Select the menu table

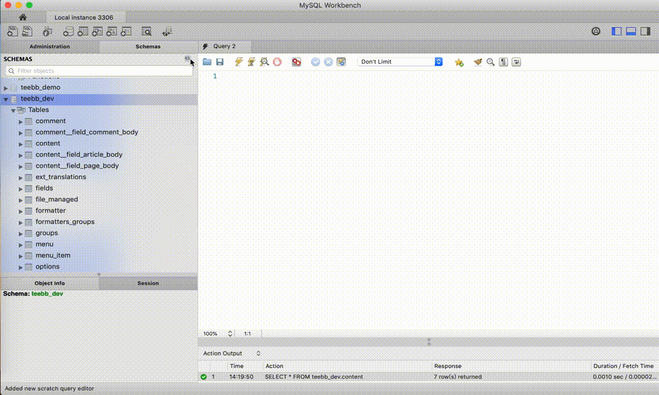tap(44, 244)
